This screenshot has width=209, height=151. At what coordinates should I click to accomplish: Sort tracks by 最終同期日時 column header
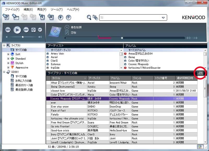[x=186, y=78]
